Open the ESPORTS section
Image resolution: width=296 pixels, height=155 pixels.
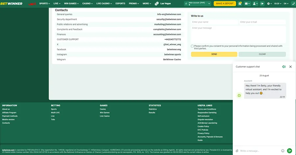120,4
